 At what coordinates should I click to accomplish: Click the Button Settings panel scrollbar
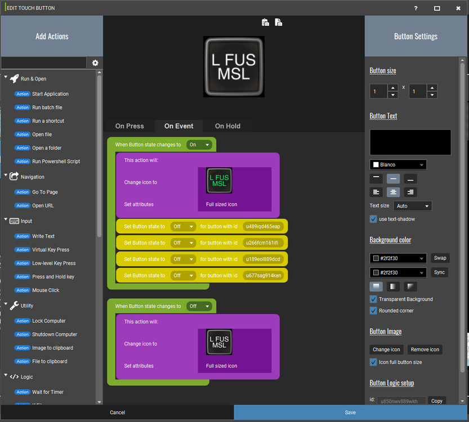[462, 218]
